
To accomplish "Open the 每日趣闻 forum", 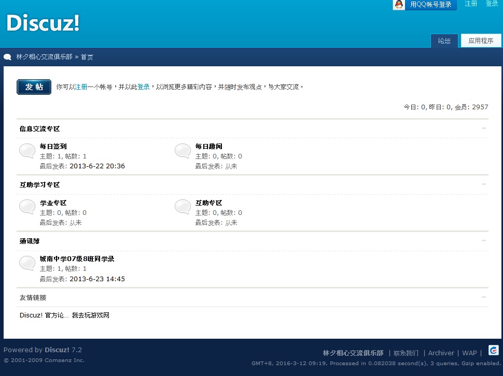I will tap(209, 147).
